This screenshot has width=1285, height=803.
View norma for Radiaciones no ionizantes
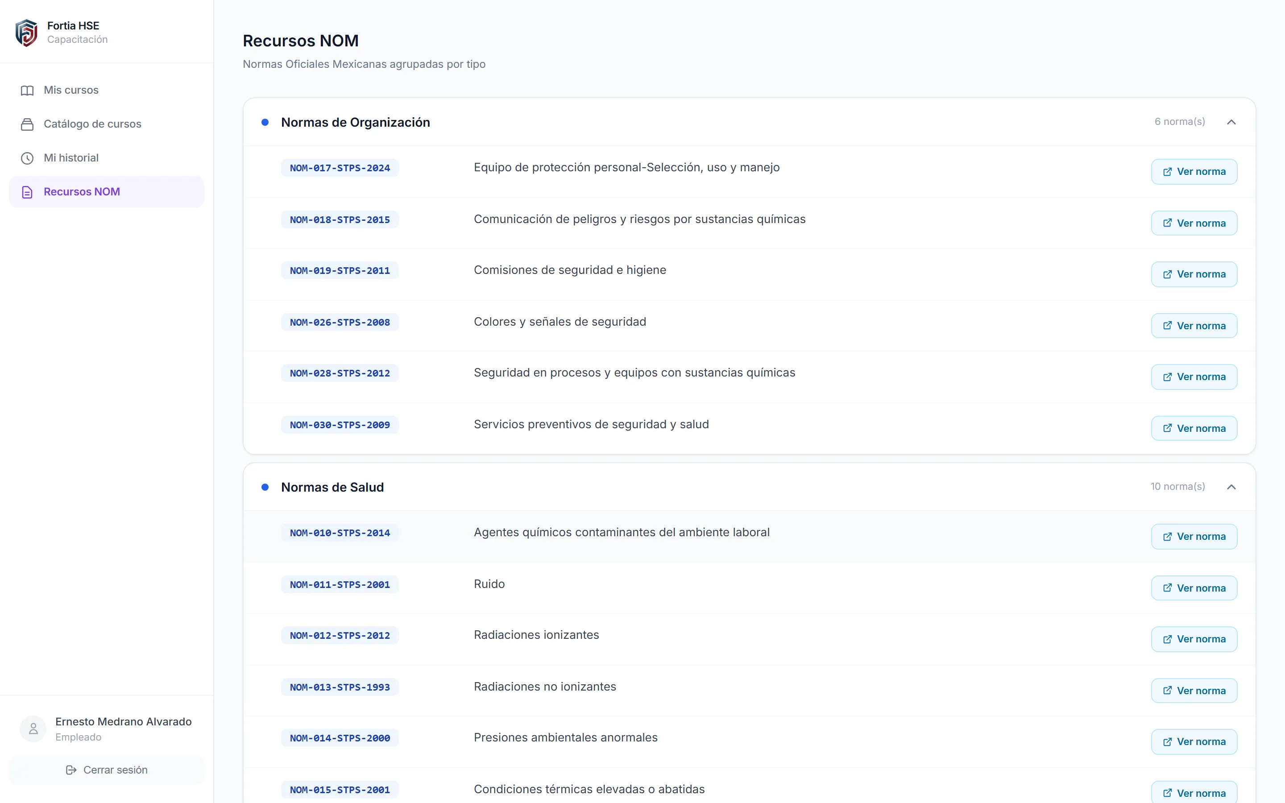1194,691
